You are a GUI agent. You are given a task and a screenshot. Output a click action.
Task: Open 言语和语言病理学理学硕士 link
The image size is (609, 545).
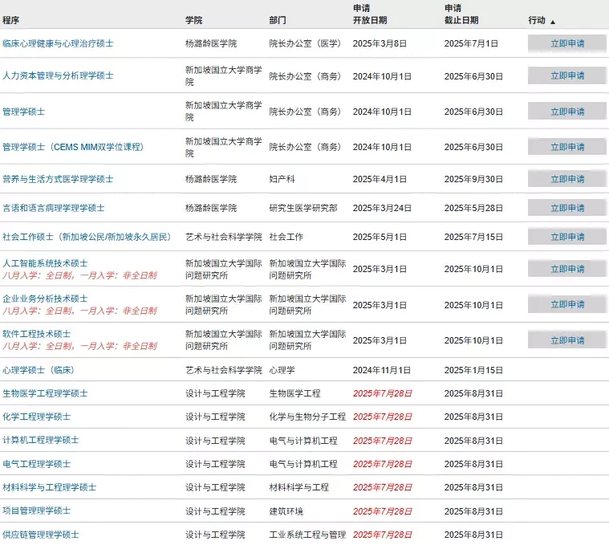coord(54,208)
